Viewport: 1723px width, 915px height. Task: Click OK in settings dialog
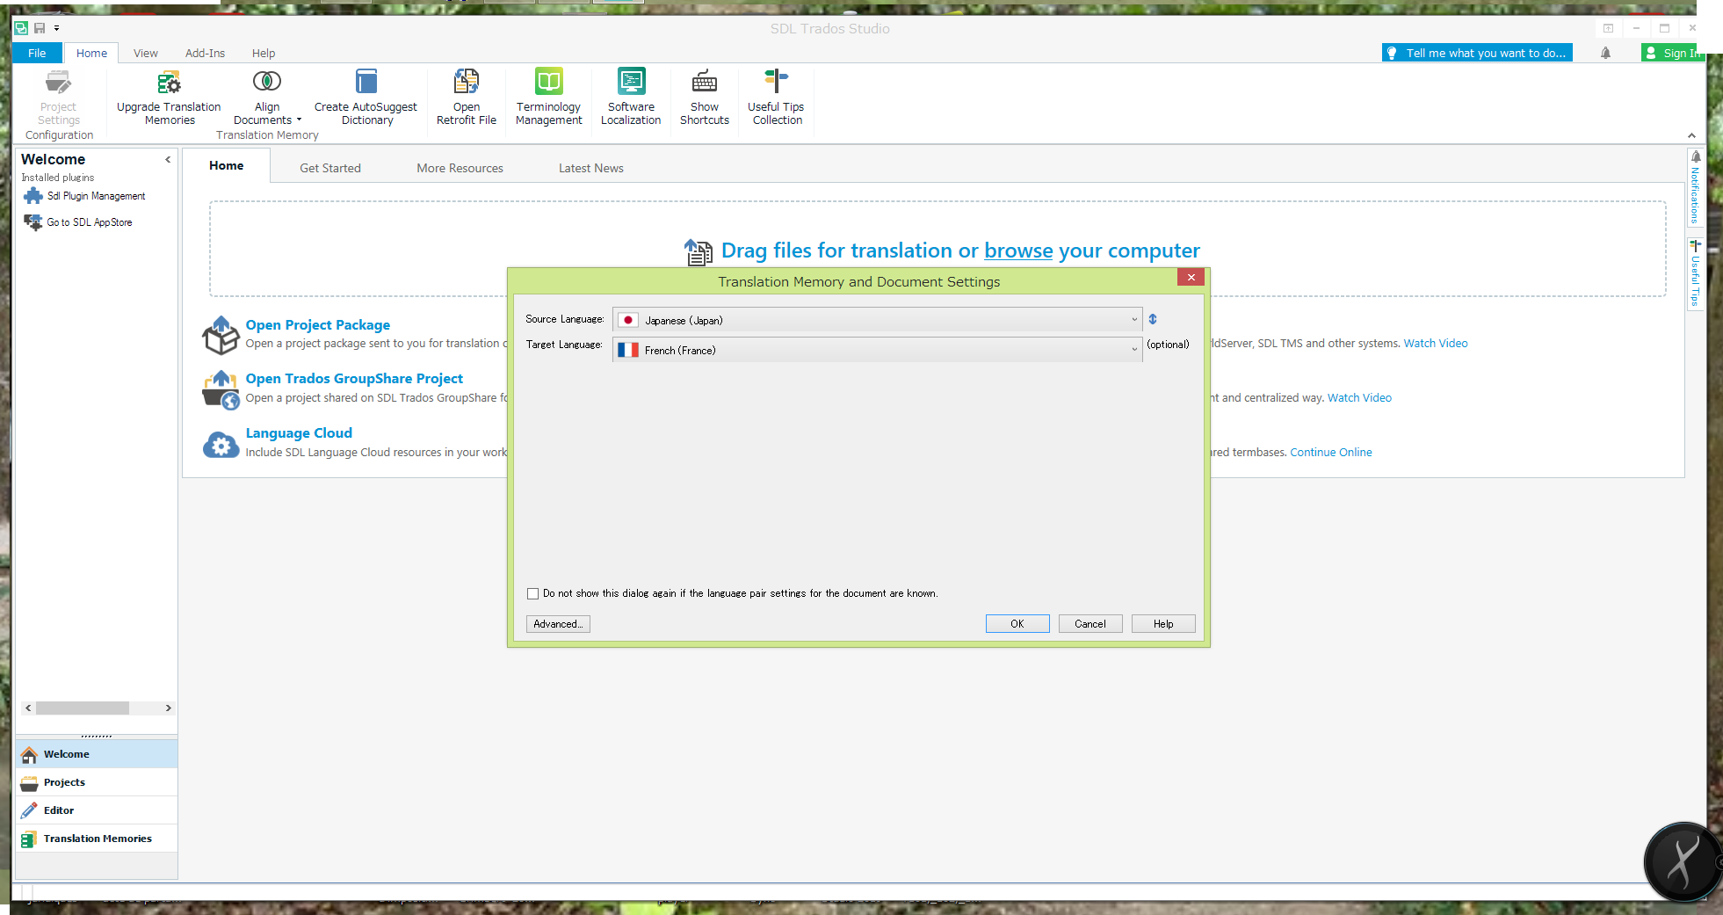[1017, 624]
